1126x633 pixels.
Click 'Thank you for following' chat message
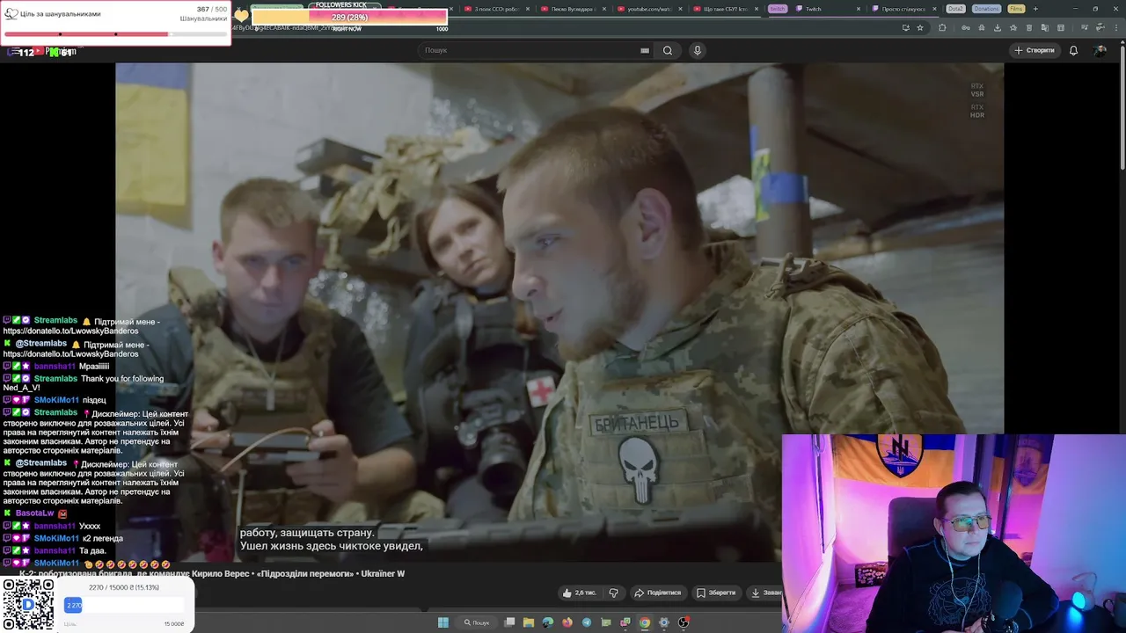click(84, 383)
